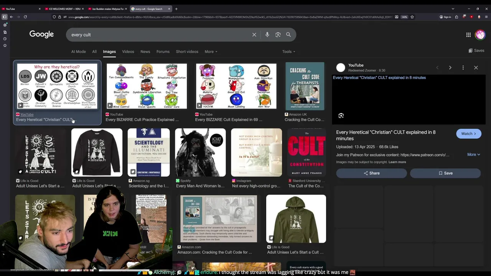Open the sidebar history clock icon
The image size is (491, 276).
(x=5, y=39)
